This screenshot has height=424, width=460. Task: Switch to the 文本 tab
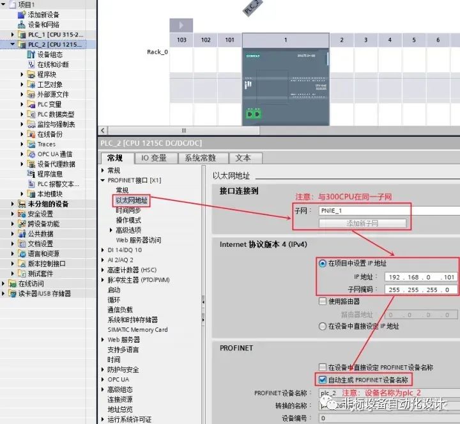pos(245,158)
